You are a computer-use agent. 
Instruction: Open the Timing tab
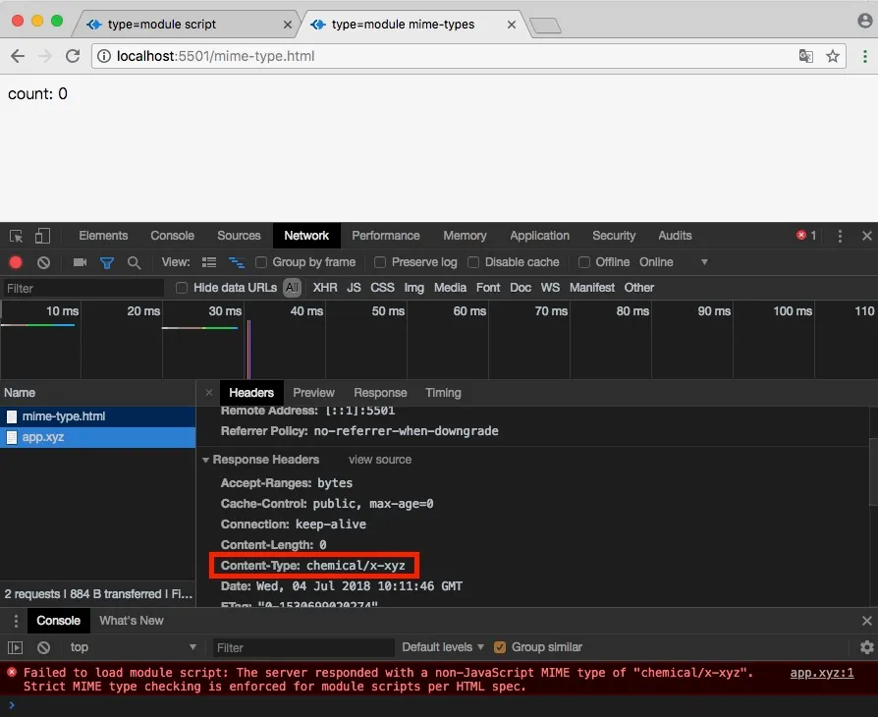coord(443,393)
